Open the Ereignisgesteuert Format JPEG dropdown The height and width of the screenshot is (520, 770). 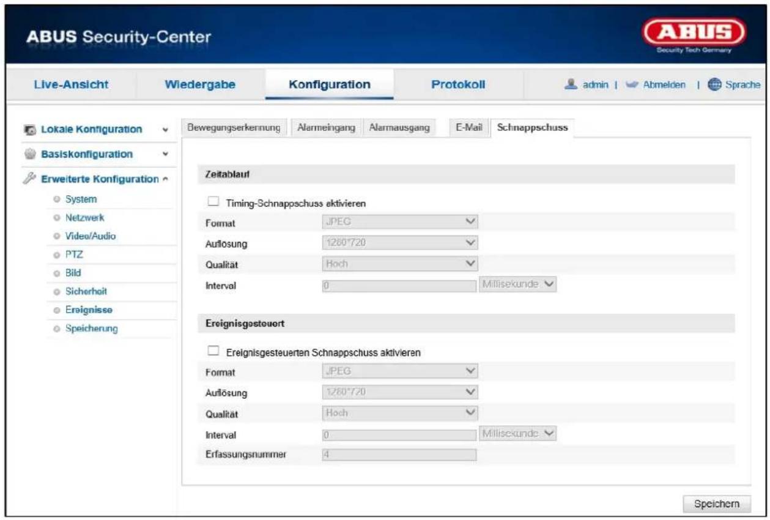[x=399, y=371]
